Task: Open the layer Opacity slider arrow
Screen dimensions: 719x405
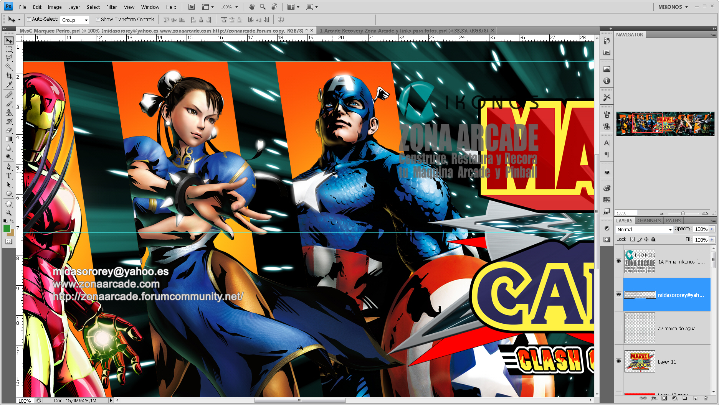Action: (712, 229)
